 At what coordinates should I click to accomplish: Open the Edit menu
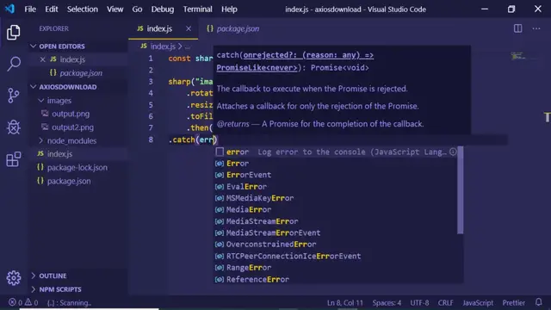pyautogui.click(x=52, y=9)
